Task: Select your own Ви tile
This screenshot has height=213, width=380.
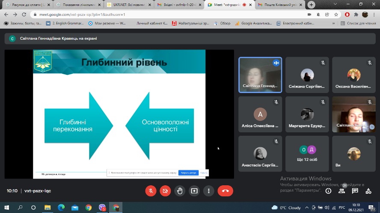Action: [354, 154]
